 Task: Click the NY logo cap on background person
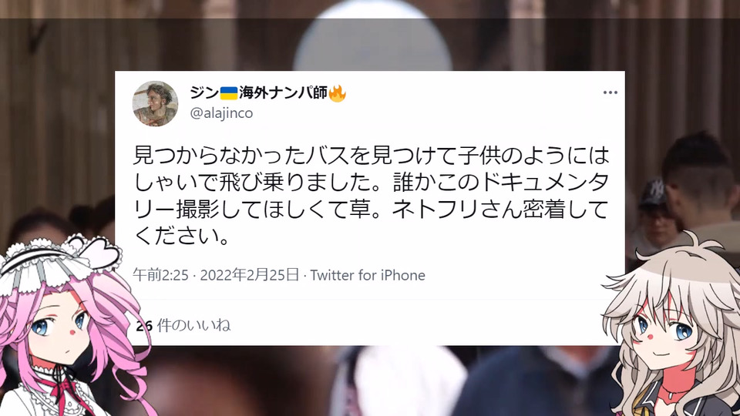[x=653, y=194]
